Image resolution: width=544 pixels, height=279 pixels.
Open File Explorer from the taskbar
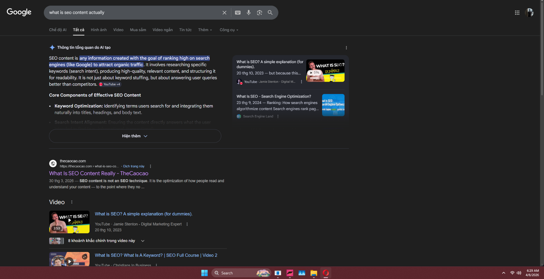point(314,273)
